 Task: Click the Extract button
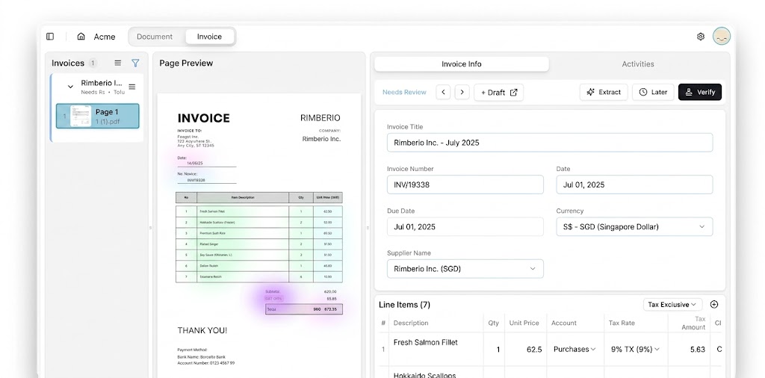604,92
